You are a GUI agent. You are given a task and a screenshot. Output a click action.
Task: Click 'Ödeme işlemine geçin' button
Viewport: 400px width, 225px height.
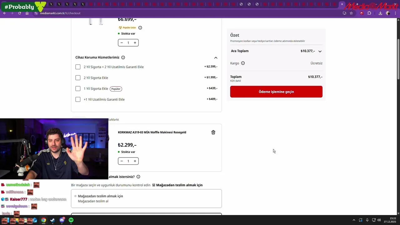[276, 92]
